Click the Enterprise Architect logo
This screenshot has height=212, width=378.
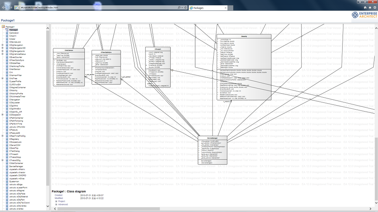click(x=364, y=15)
